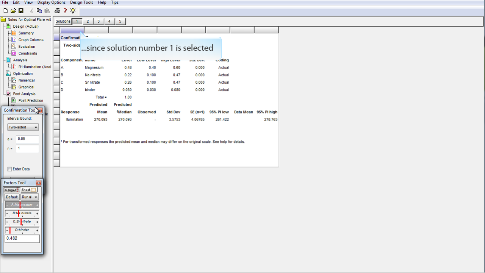
Task: Select the Summary tree node
Action: (x=26, y=33)
